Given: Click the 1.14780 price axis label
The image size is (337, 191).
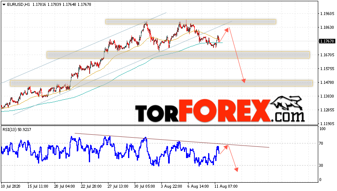Looking at the screenshot, I should point(327,83).
